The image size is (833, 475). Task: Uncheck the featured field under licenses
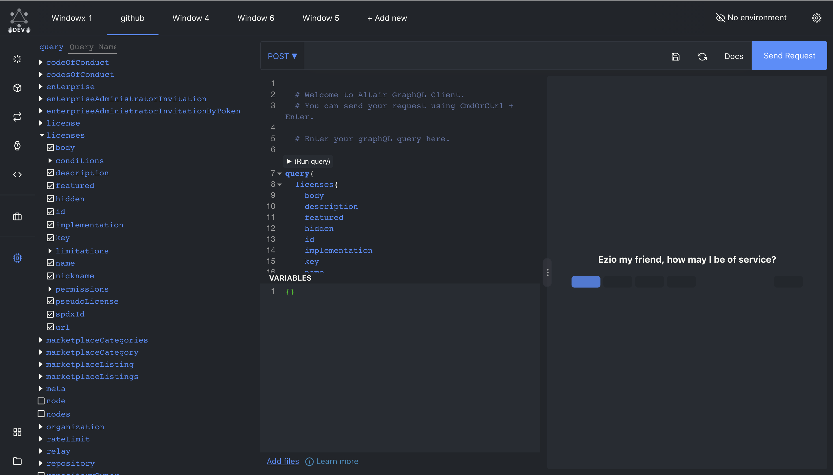[x=50, y=185]
